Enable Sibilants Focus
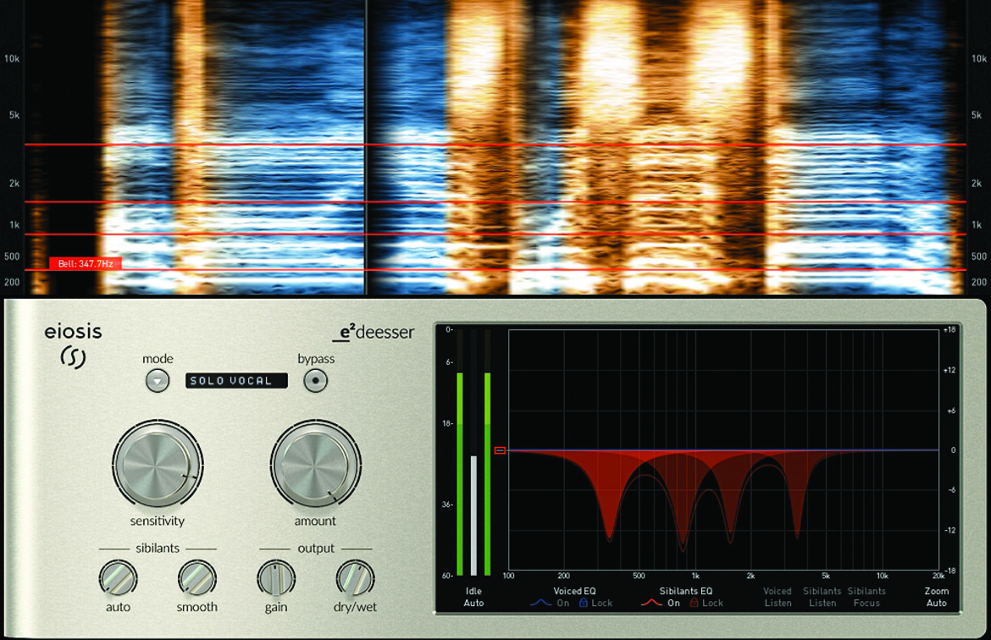 coord(866,597)
